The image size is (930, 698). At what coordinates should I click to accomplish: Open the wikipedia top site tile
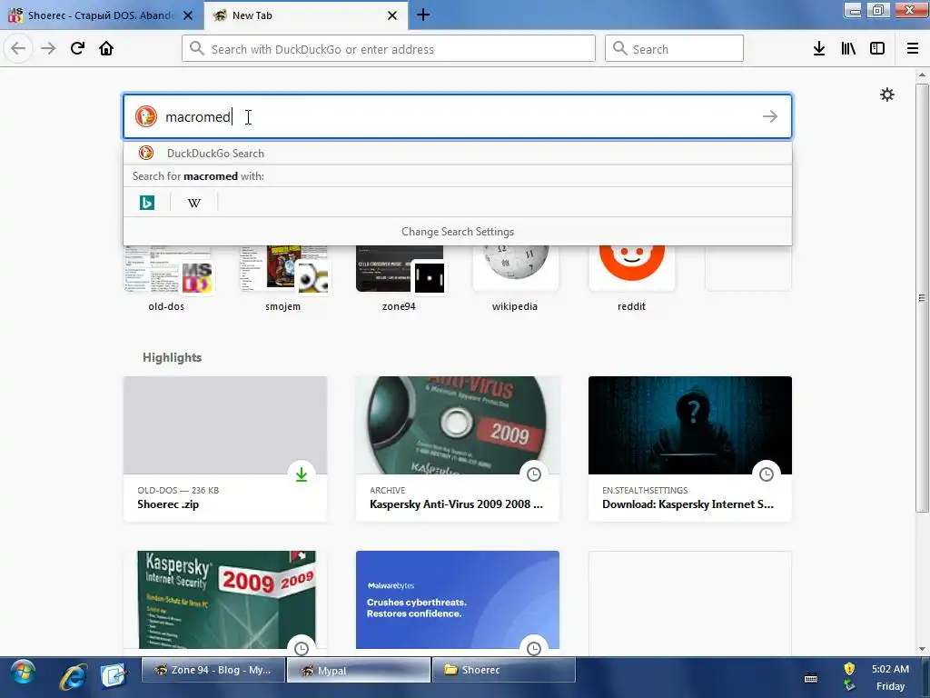click(515, 279)
